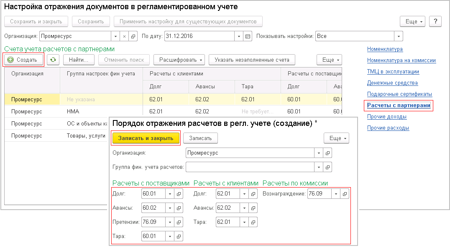
Task: Open the Еще menu above the accounts table
Action: click(x=329, y=60)
